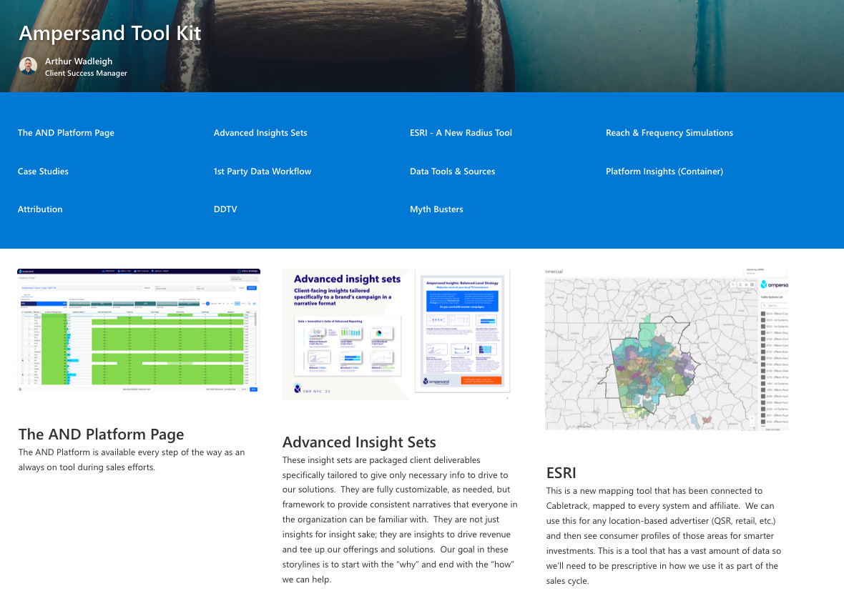This screenshot has height=611, width=844.
Task: Click the Balanced Local Strategy document image
Action: [462, 331]
